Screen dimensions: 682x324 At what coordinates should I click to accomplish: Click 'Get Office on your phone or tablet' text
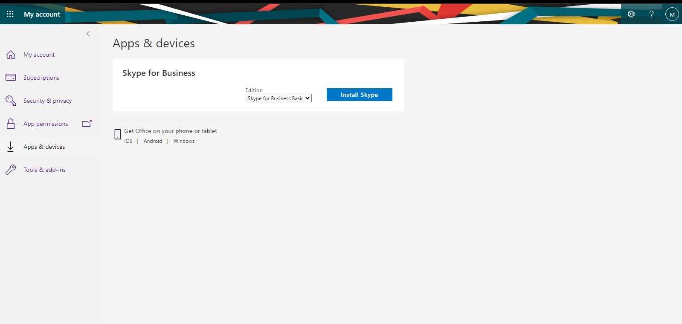pos(171,131)
